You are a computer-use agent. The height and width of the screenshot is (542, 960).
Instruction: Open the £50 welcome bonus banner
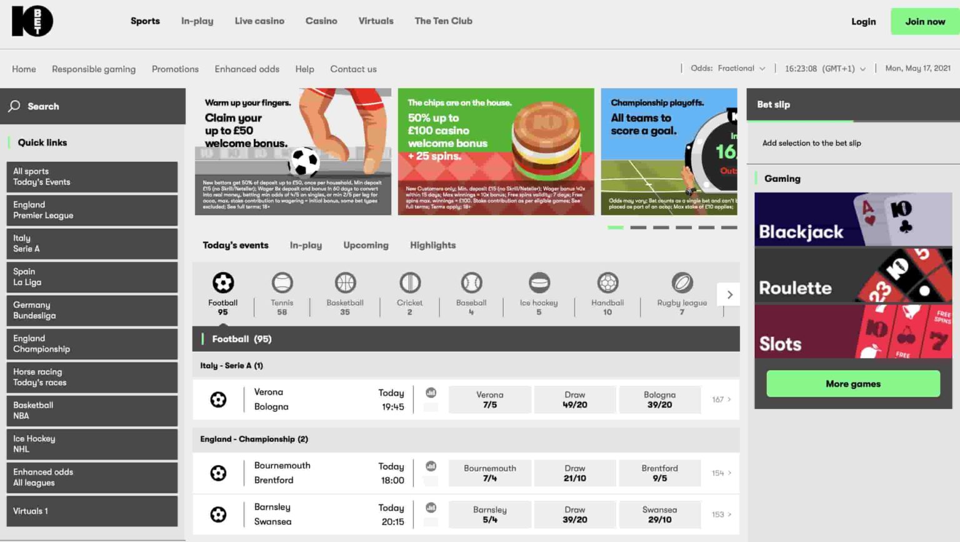293,152
